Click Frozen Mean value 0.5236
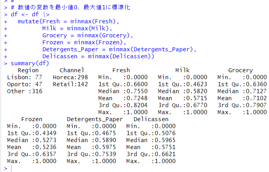Image resolution: width=269 pixels, height=172 pixels. coord(46,147)
